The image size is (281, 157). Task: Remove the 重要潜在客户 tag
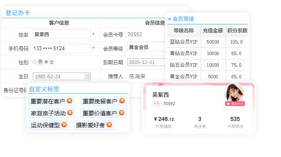point(69,101)
